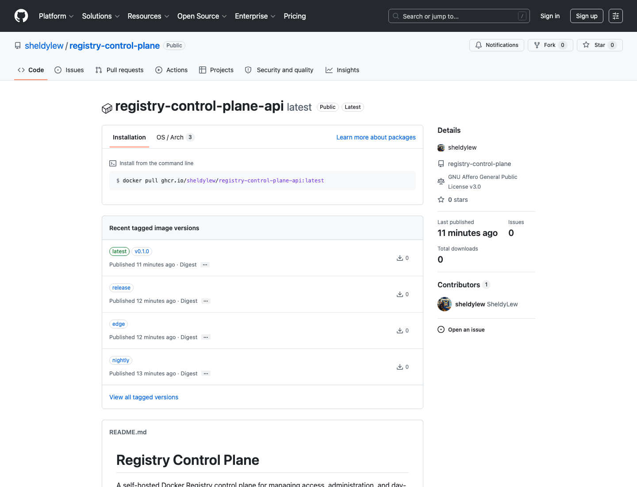Open the latest tag label
Viewport: 637px width, 487px height.
tap(119, 251)
